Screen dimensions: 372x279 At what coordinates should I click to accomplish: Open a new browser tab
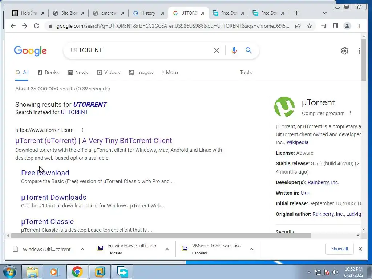296,13
